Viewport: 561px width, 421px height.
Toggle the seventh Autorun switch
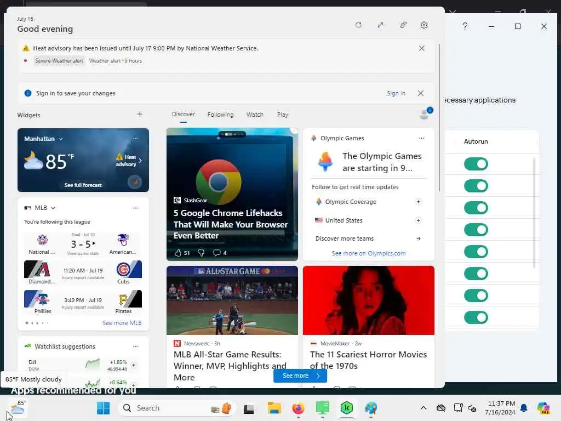click(476, 295)
